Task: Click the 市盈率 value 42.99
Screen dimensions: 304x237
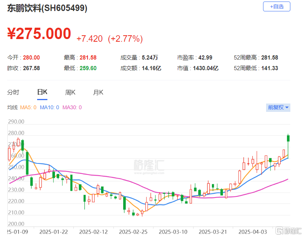Action: click(x=205, y=58)
